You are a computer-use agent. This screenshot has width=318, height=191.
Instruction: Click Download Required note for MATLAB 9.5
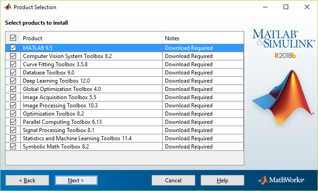point(189,48)
